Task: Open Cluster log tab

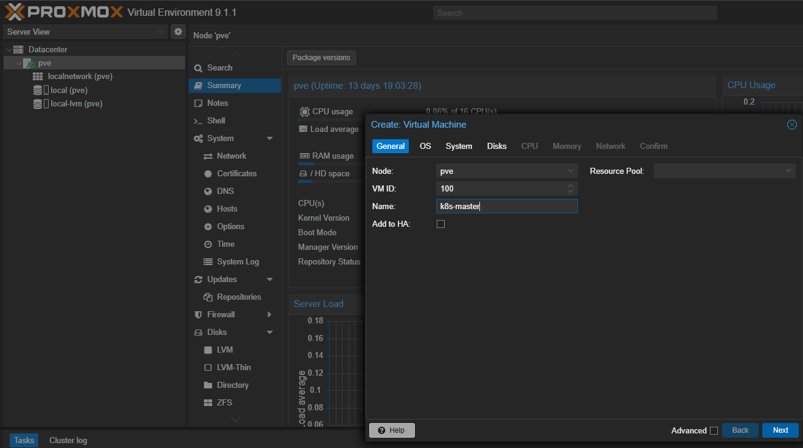Action: click(68, 440)
